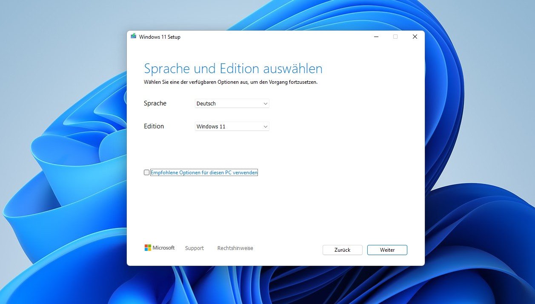Click the Empfohlene Optionen link text
This screenshot has height=304, width=535.
[x=203, y=172]
